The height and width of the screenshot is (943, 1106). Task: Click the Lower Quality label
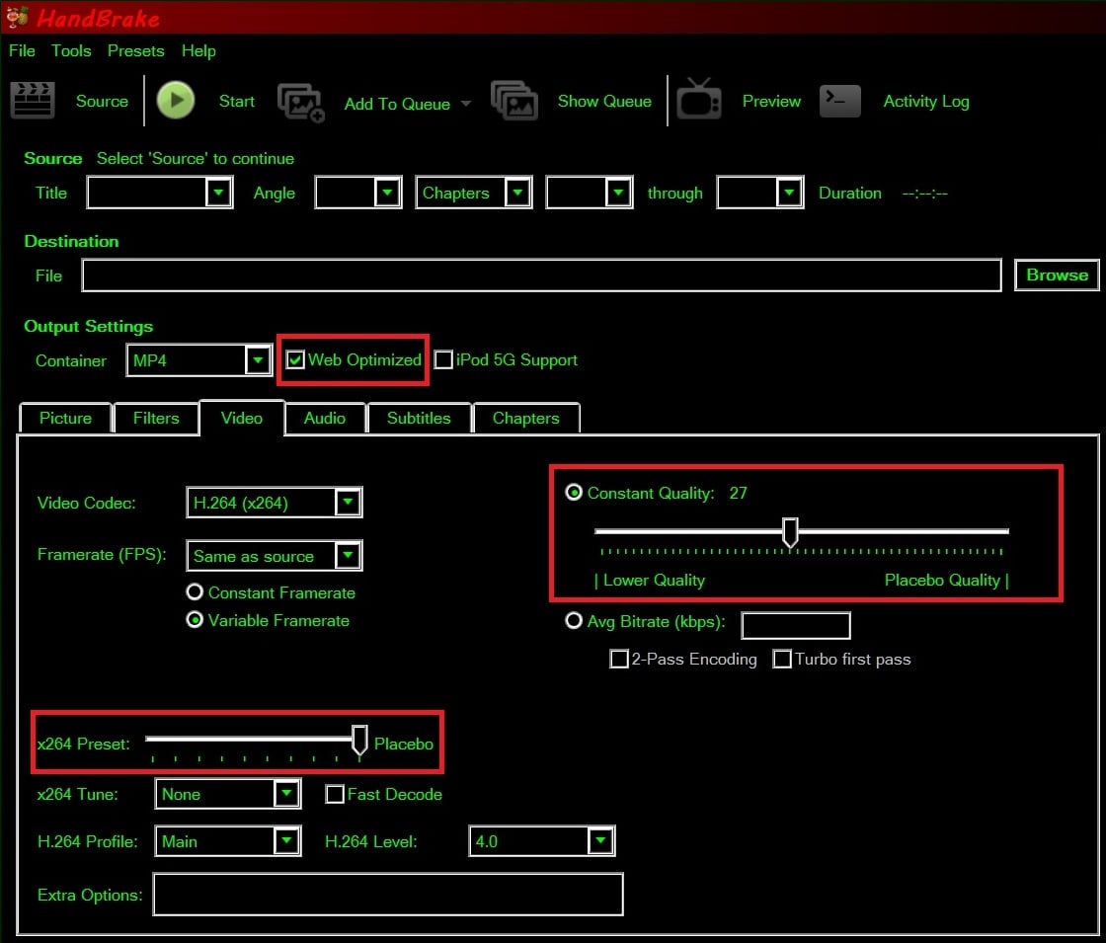(654, 581)
